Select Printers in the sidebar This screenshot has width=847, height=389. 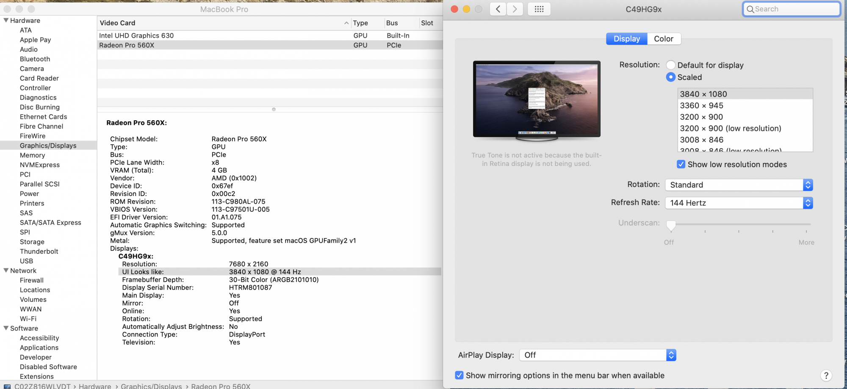click(32, 203)
